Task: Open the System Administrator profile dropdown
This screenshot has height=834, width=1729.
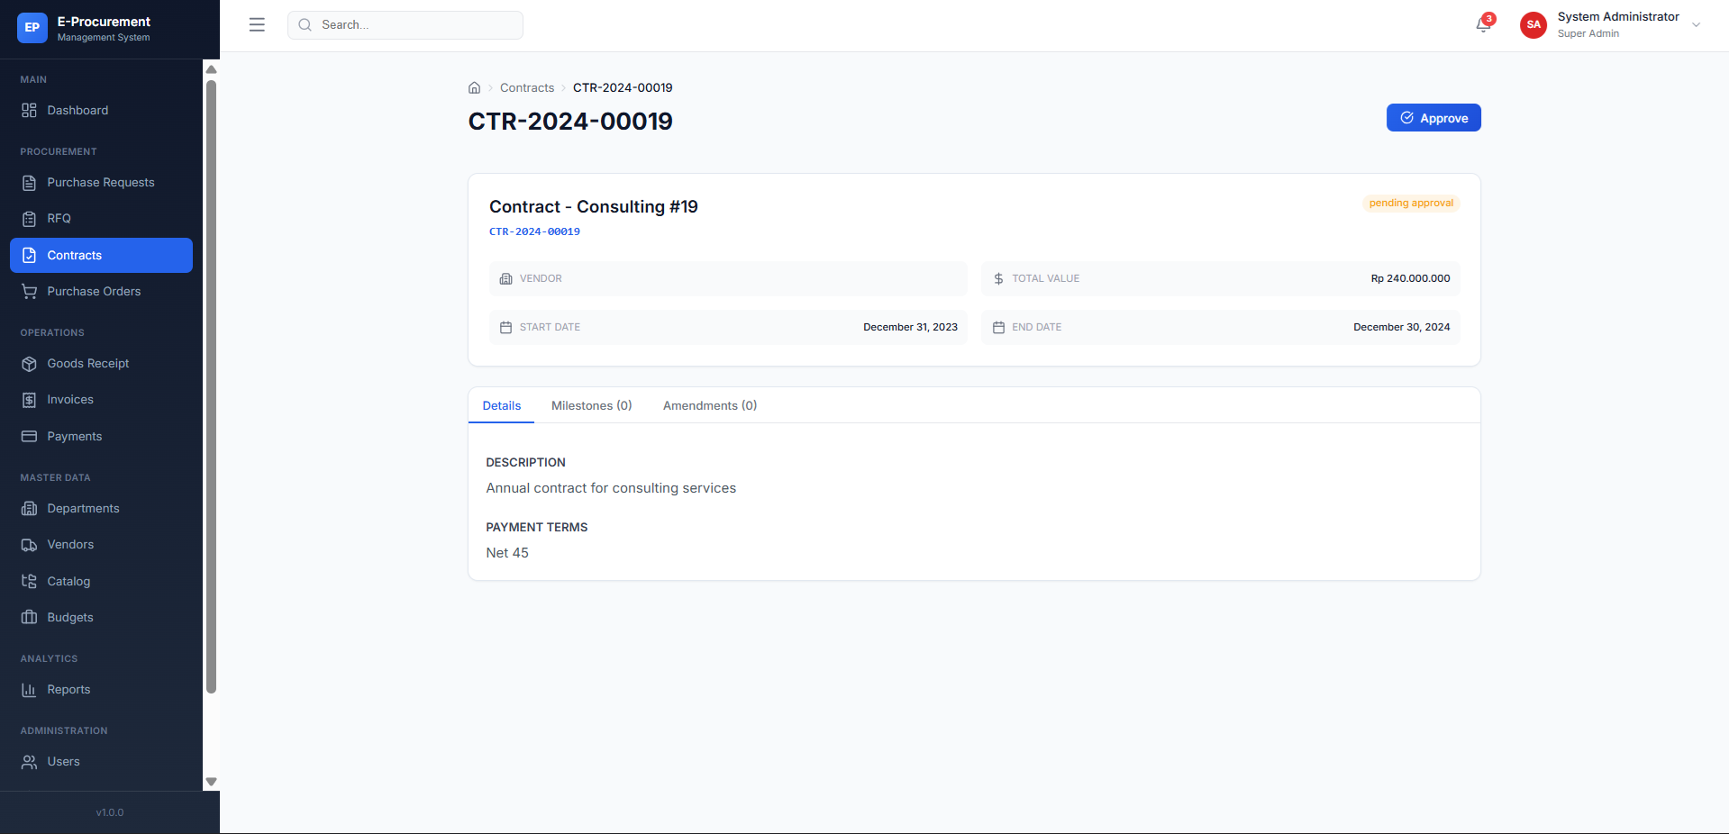Action: click(x=1619, y=25)
